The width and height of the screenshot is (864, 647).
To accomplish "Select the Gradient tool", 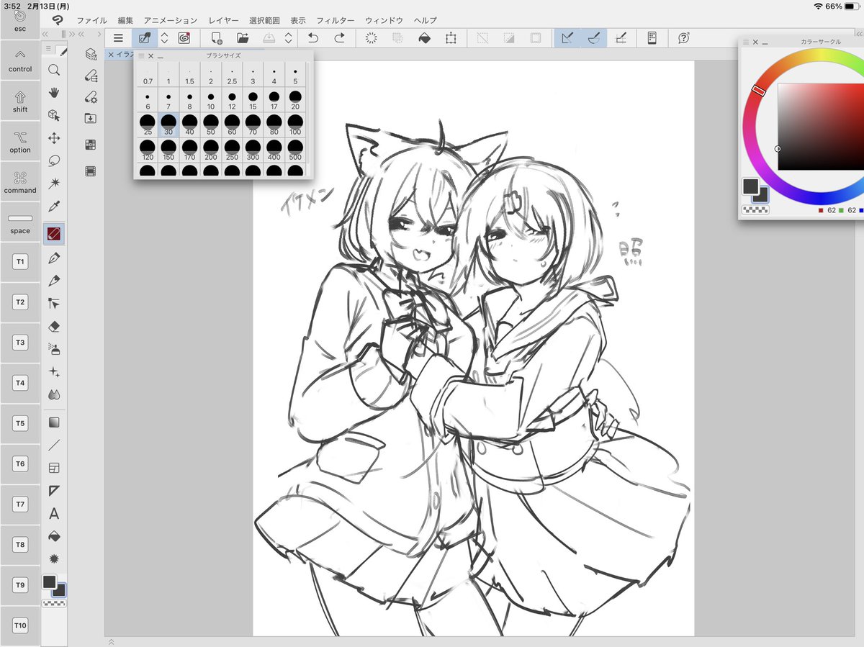I will click(x=54, y=422).
